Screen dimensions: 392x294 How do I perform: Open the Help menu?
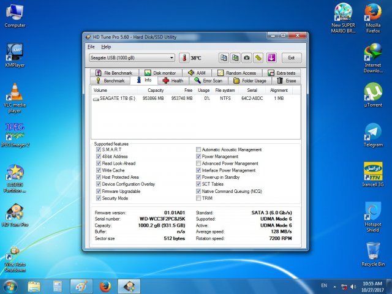coord(106,47)
